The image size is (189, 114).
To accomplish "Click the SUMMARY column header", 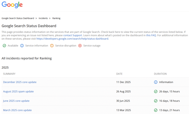I will coord(9,74).
